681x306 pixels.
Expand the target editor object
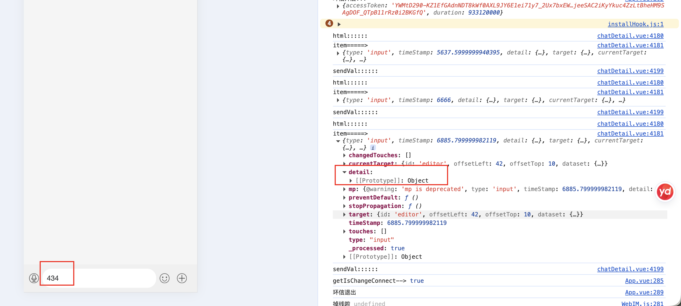pyautogui.click(x=344, y=215)
